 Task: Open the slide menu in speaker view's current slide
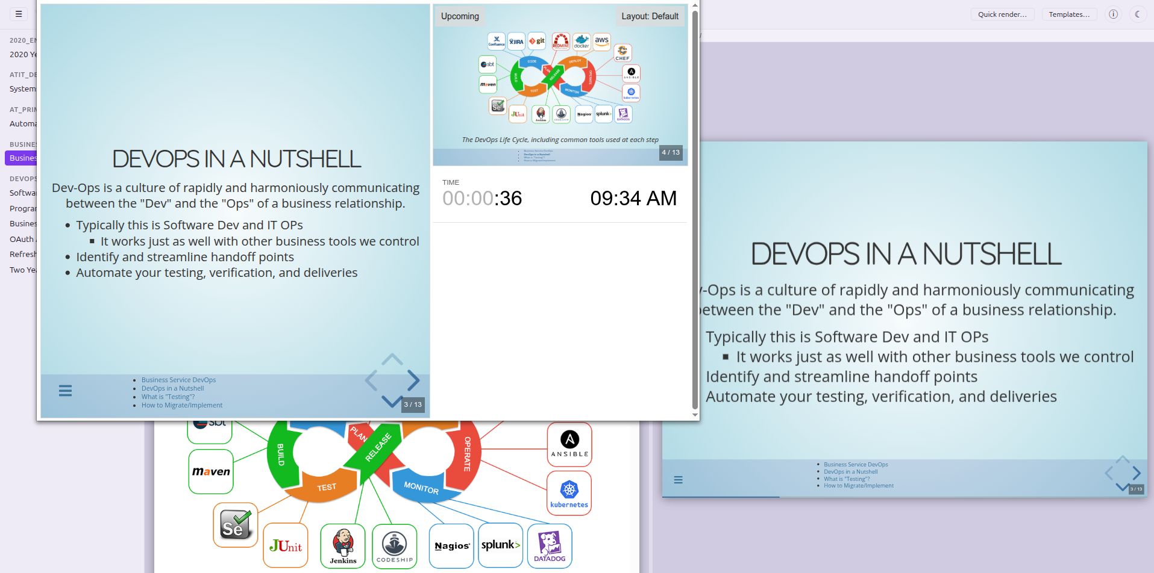coord(65,391)
